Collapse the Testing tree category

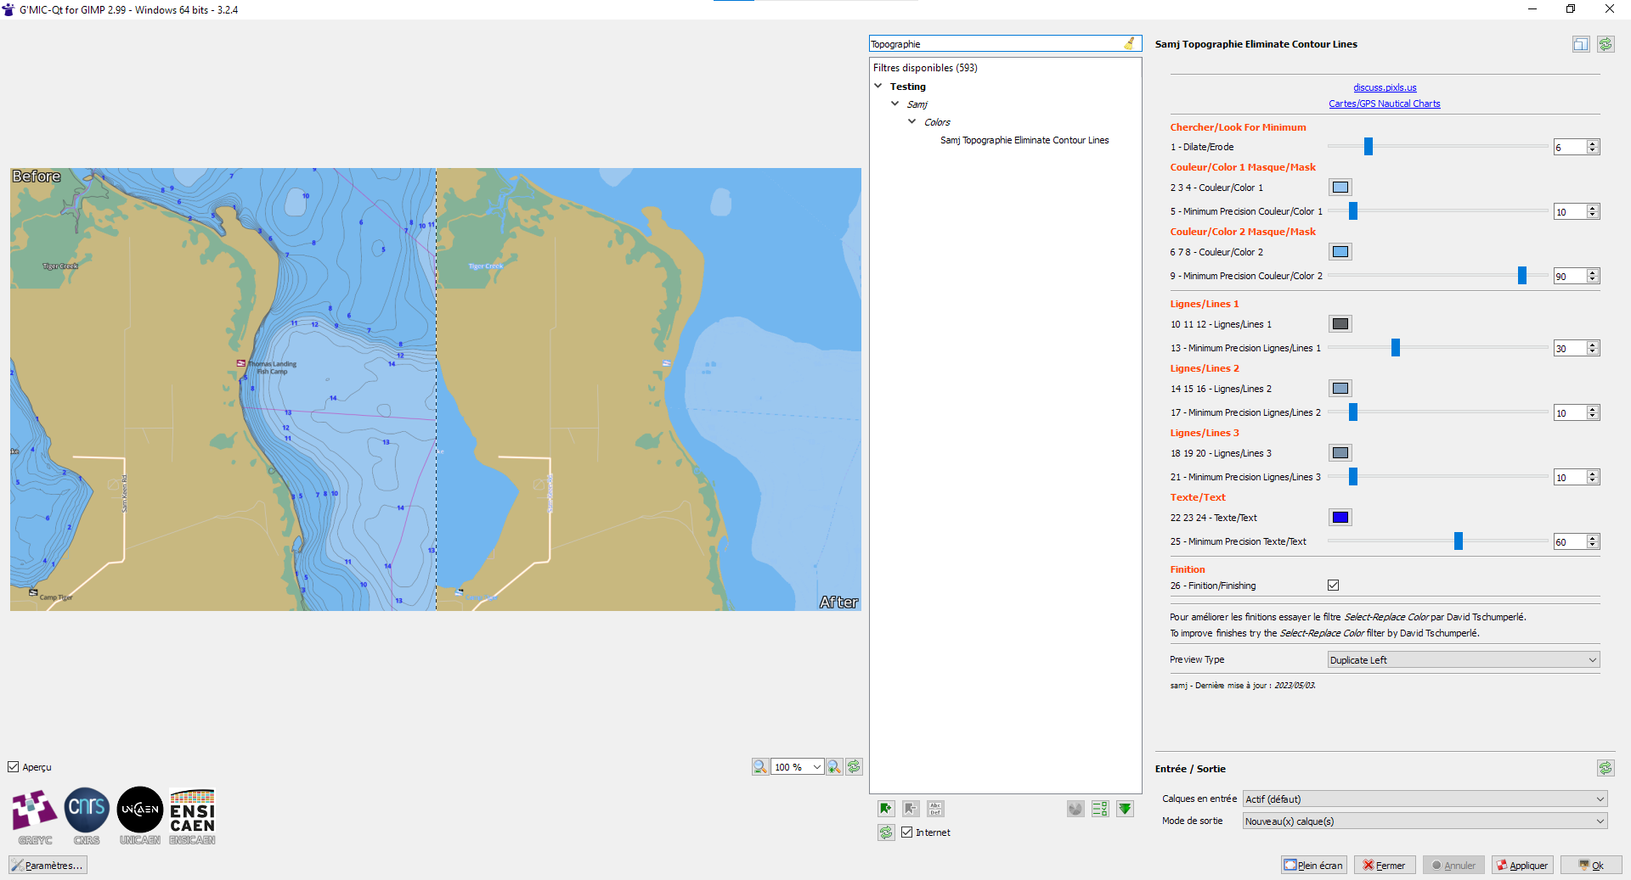(878, 87)
